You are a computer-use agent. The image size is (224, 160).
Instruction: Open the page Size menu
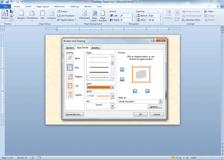43,16
